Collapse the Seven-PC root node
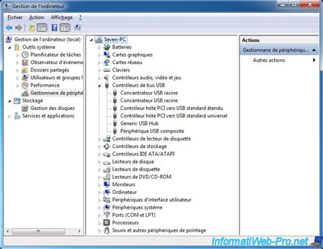 pos(91,40)
